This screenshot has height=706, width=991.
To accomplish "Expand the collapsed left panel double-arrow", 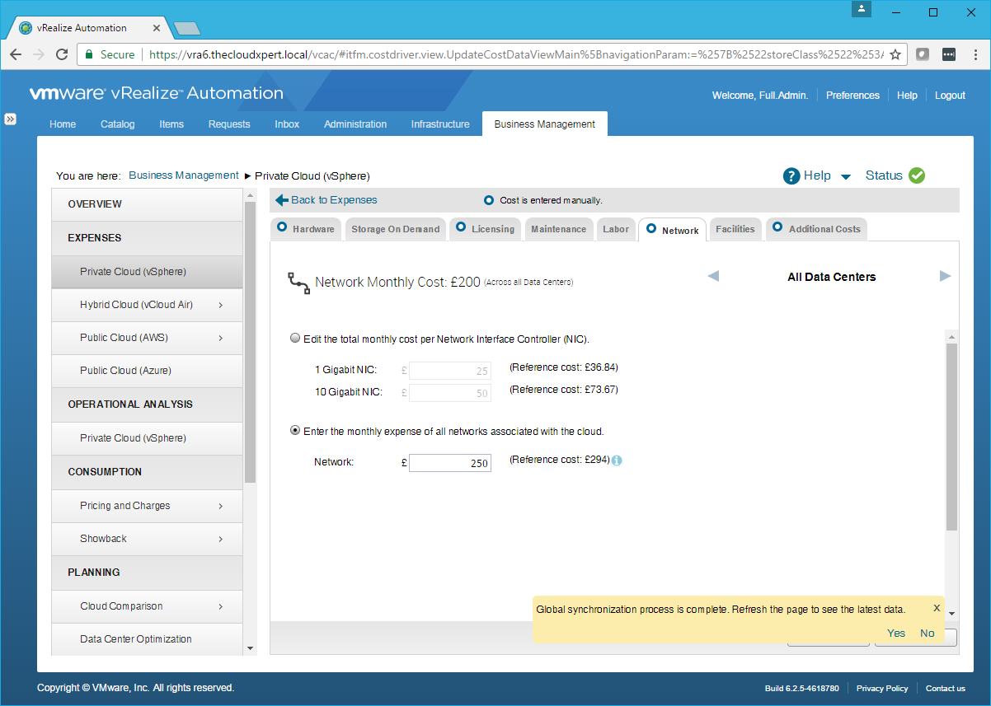I will [11, 119].
